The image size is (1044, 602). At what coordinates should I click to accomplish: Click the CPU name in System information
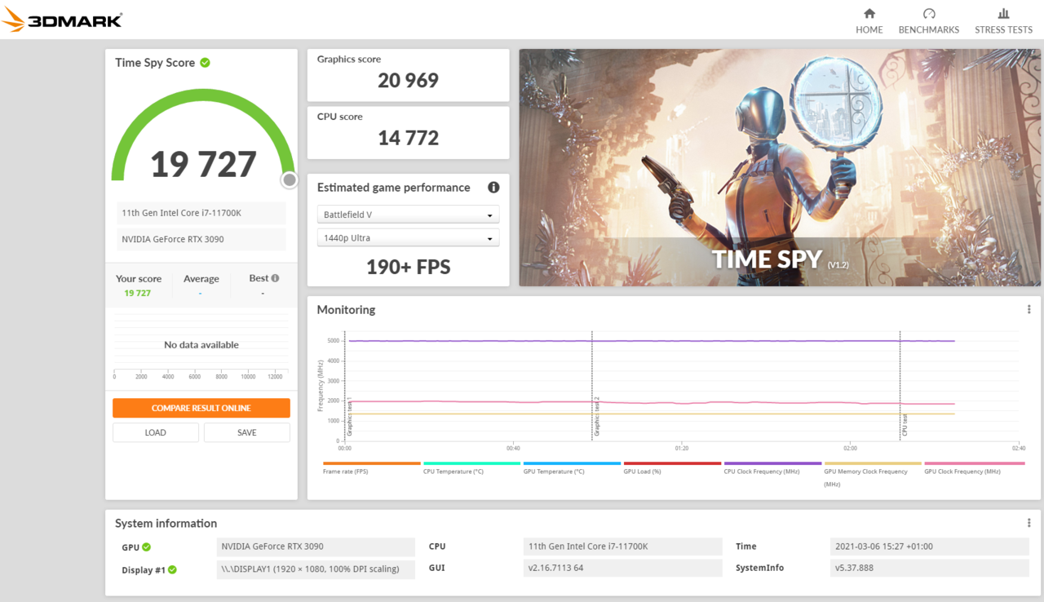(x=622, y=547)
